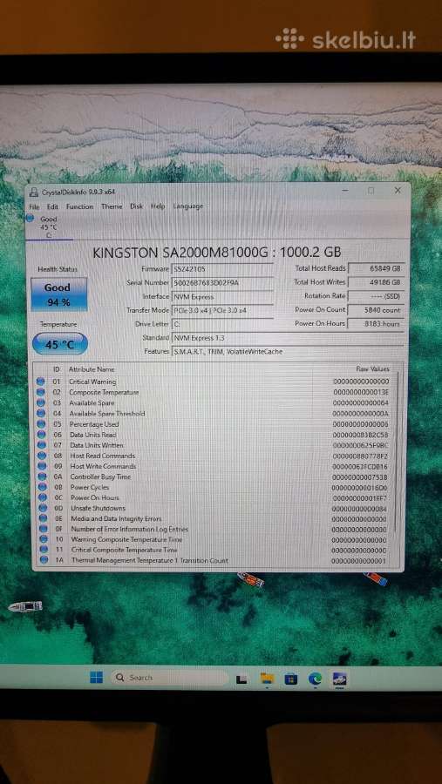Select the Good 45 °C drive C: tab
The height and width of the screenshot is (784, 442).
tap(49, 226)
